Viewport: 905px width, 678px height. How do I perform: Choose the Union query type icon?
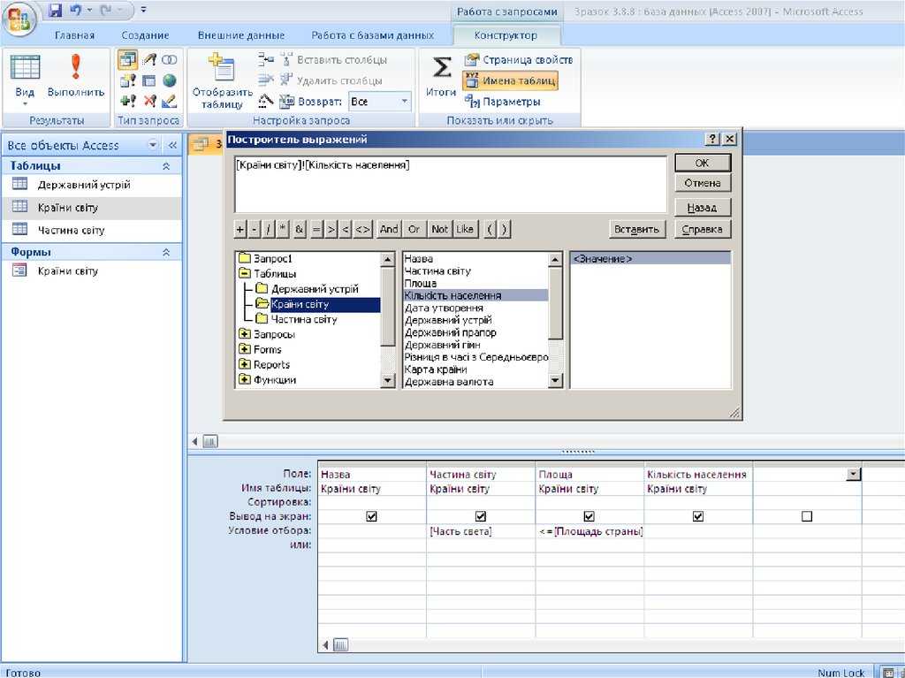click(x=169, y=59)
